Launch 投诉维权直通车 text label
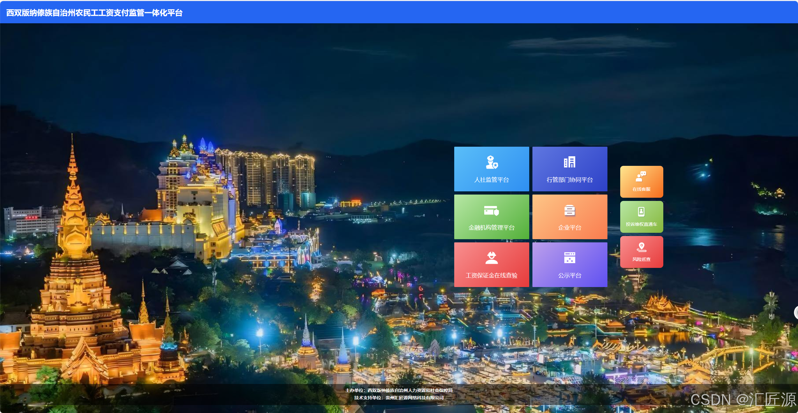798x413 pixels. (x=641, y=225)
